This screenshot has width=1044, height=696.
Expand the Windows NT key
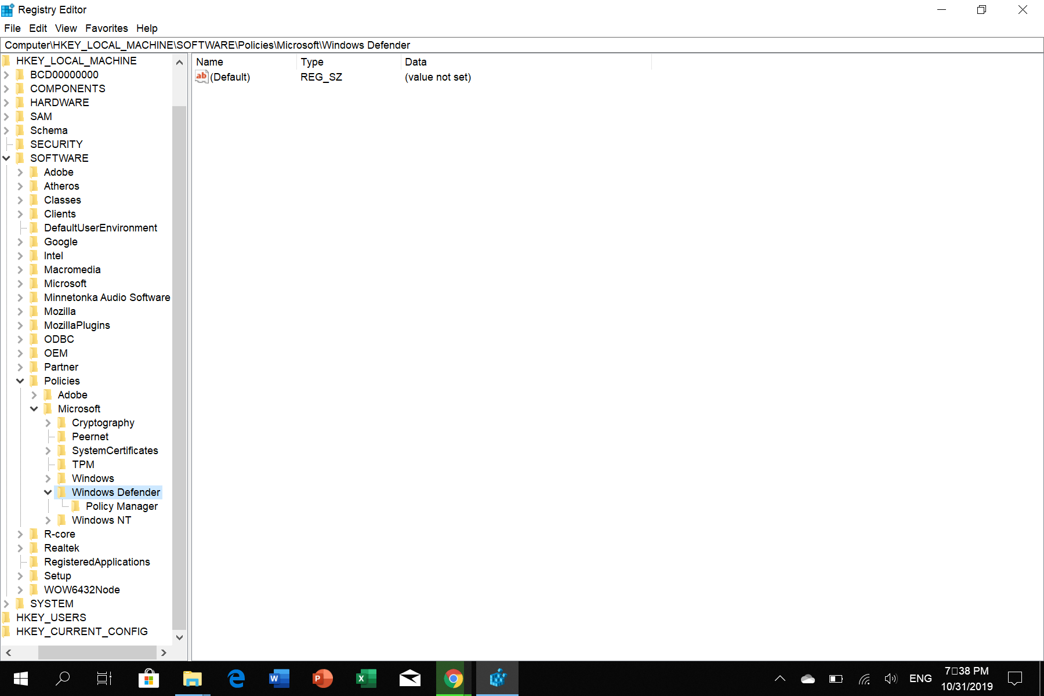48,520
